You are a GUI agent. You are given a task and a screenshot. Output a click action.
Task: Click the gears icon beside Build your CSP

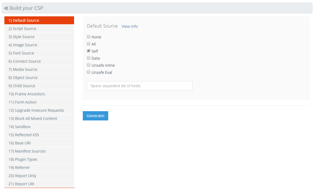[6, 8]
